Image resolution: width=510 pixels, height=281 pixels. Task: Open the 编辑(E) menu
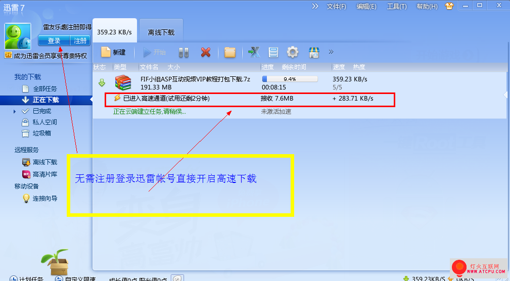pos(366,7)
